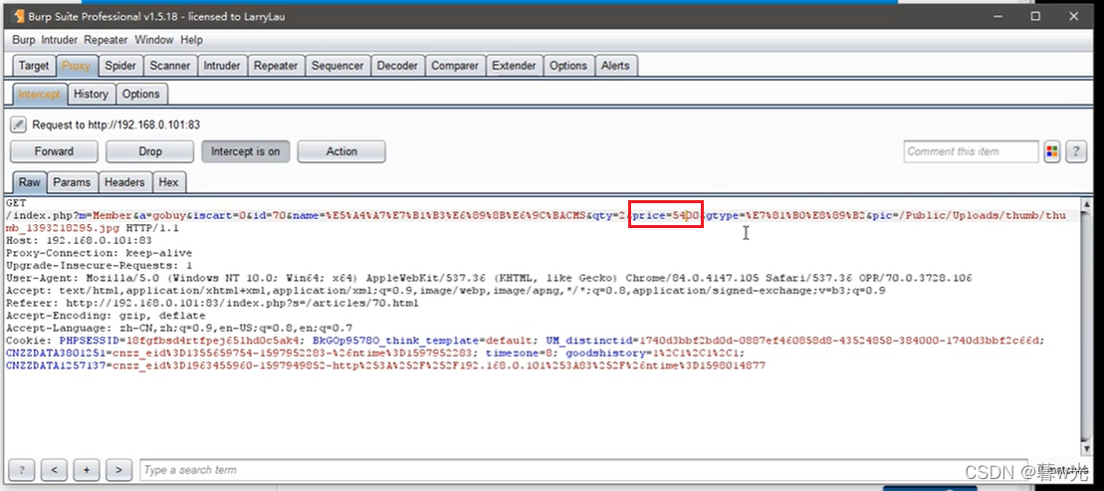Click the pencil edit icon beside Request to
Screen dimensions: 1104x491
(19, 124)
